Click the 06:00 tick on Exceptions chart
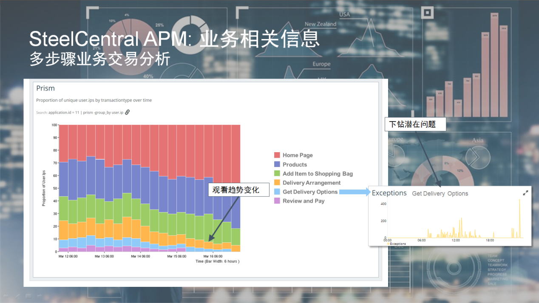The height and width of the screenshot is (303, 539). coord(421,240)
